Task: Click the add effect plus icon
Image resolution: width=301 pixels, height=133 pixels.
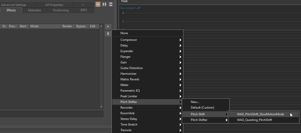Action: (108, 26)
